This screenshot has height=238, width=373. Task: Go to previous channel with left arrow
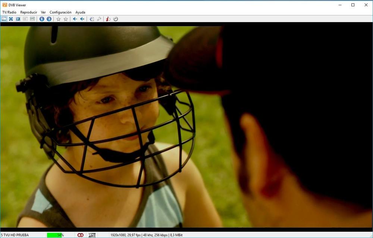coord(42,19)
